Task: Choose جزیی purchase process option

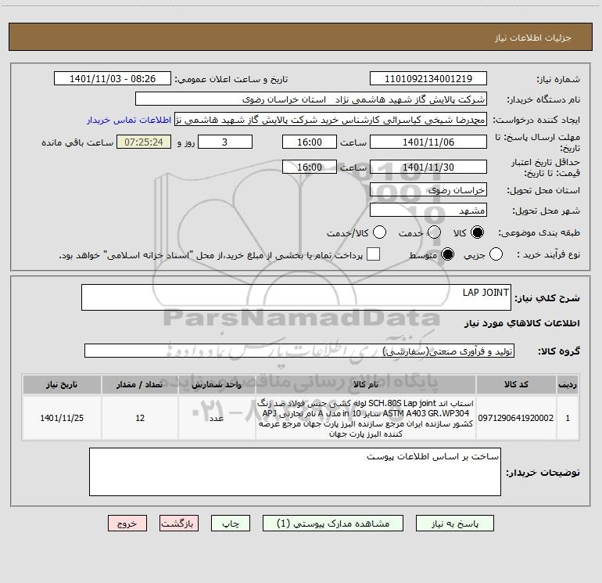Action: click(x=496, y=254)
